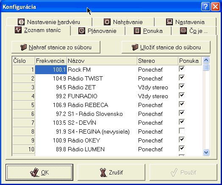Viewport: 222px width, 185px height.
Task: Click the computer icon on Nastavenia tab
Action: [x=169, y=22]
